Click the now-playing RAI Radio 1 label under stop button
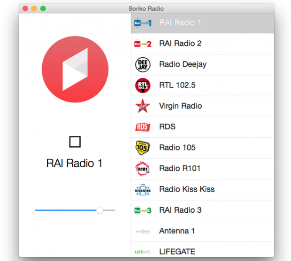The height and width of the screenshot is (261, 291). [74, 163]
